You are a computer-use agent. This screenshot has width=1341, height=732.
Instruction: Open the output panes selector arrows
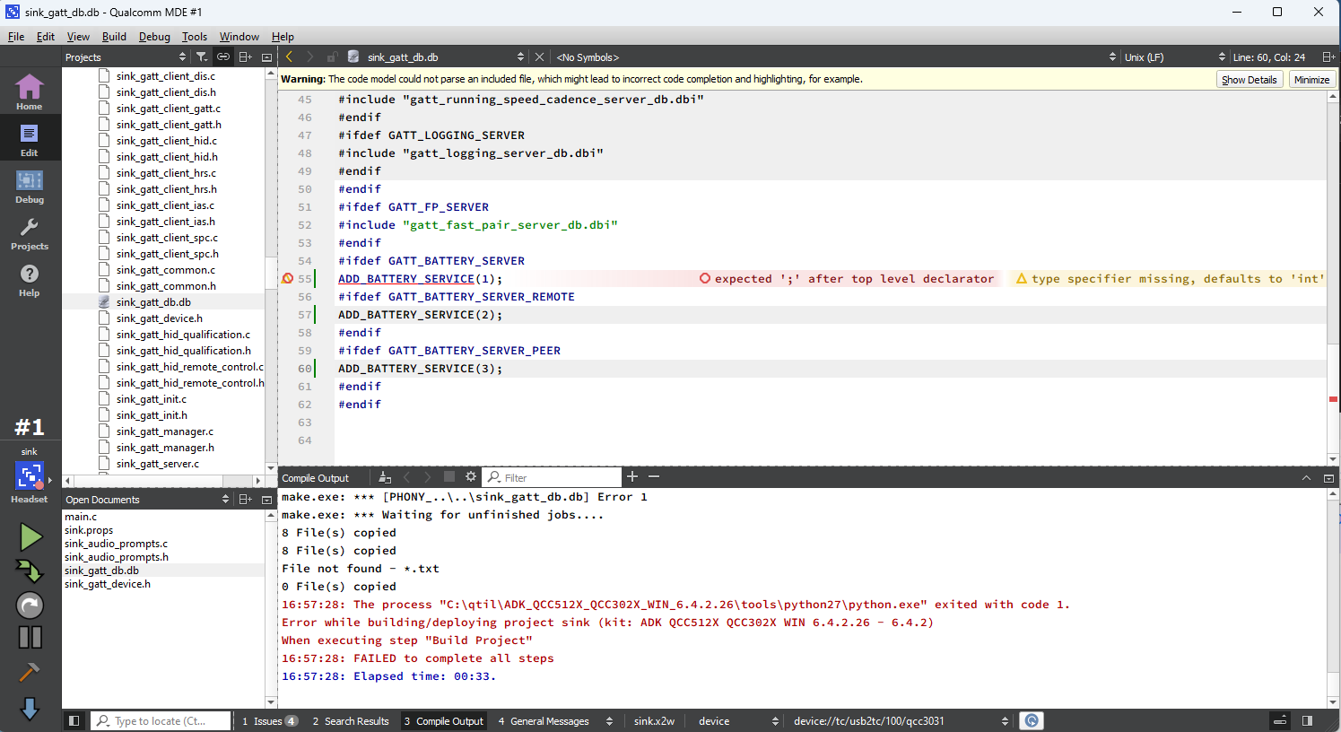coord(609,721)
